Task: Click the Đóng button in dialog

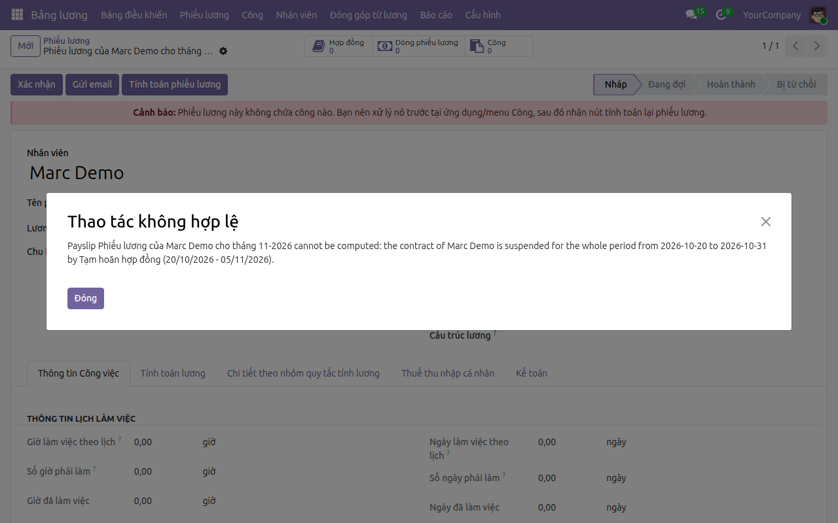Action: pyautogui.click(x=86, y=298)
